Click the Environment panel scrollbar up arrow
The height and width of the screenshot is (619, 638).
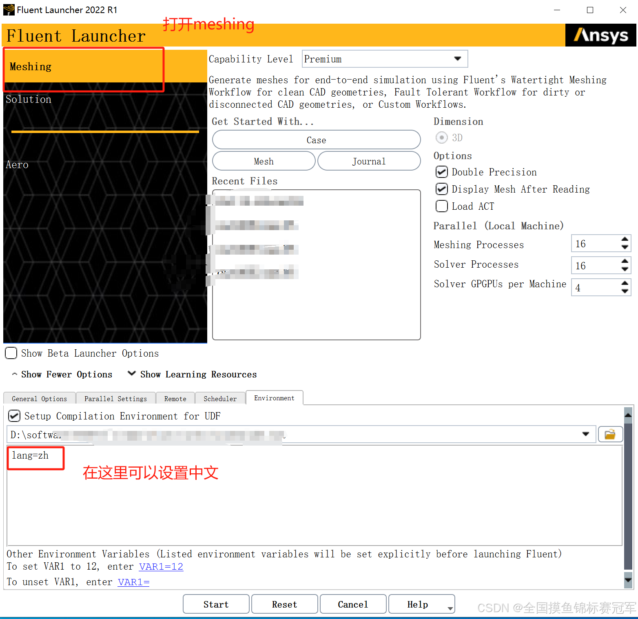click(x=628, y=415)
